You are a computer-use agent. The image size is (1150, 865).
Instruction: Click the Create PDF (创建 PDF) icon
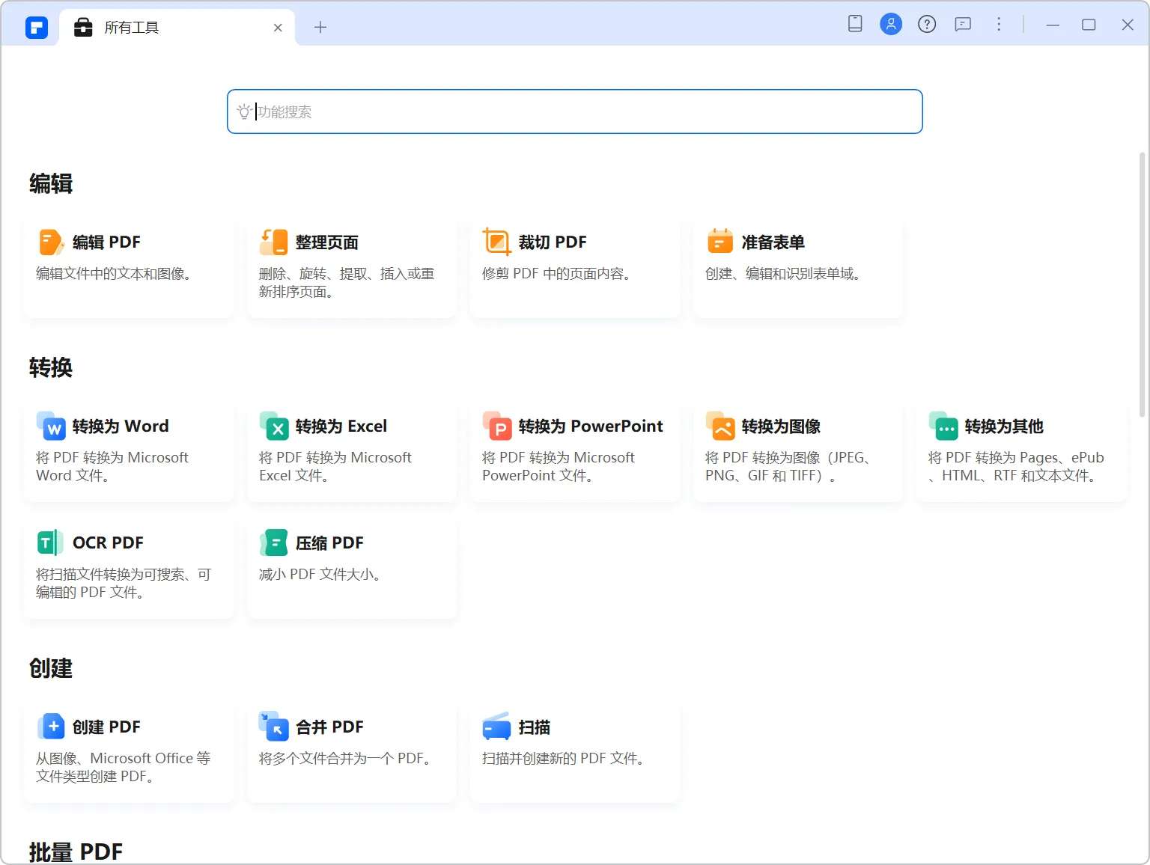[51, 727]
